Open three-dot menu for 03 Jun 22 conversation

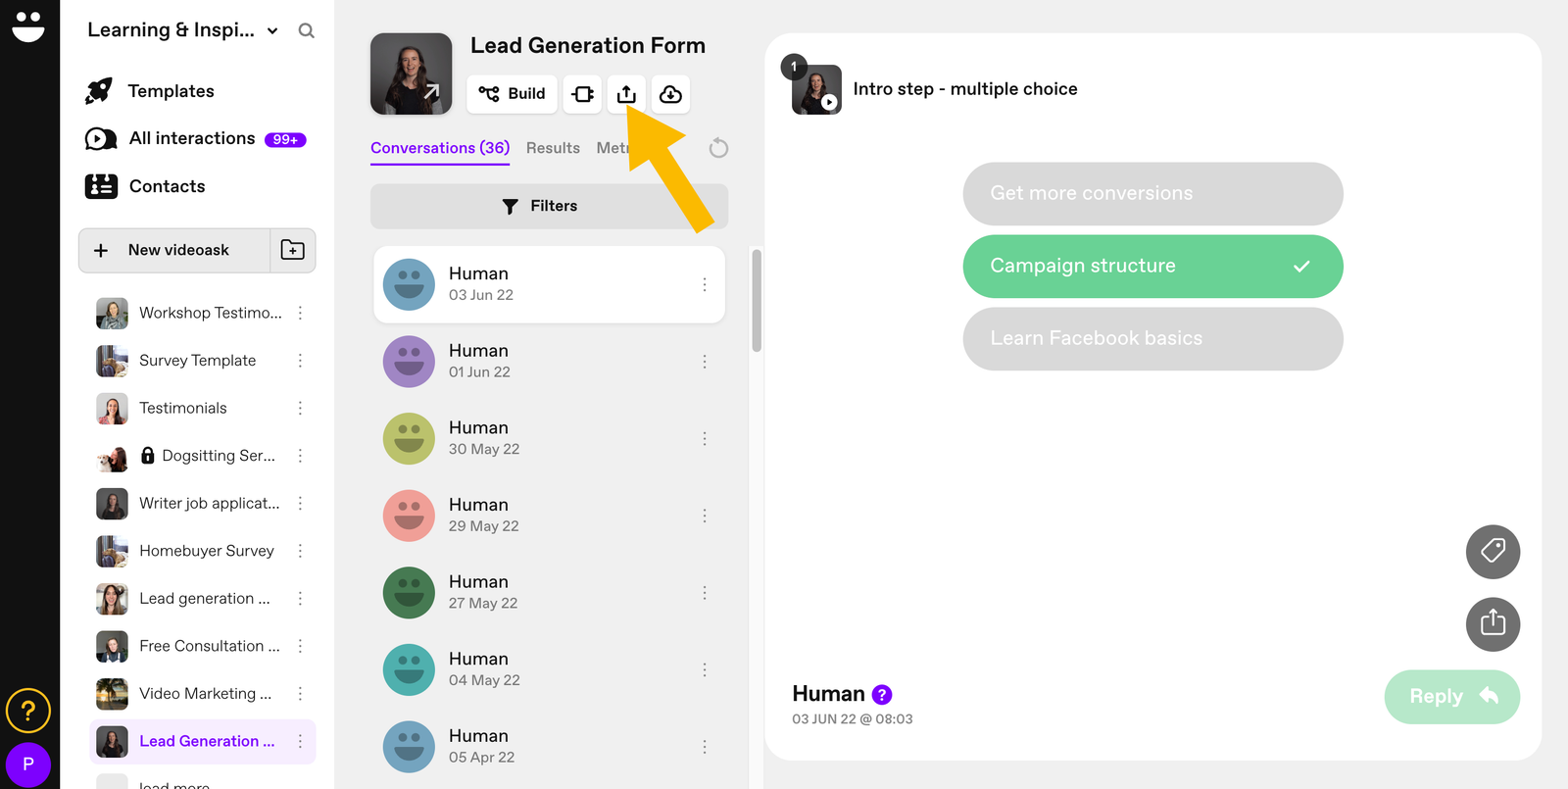pyautogui.click(x=705, y=284)
